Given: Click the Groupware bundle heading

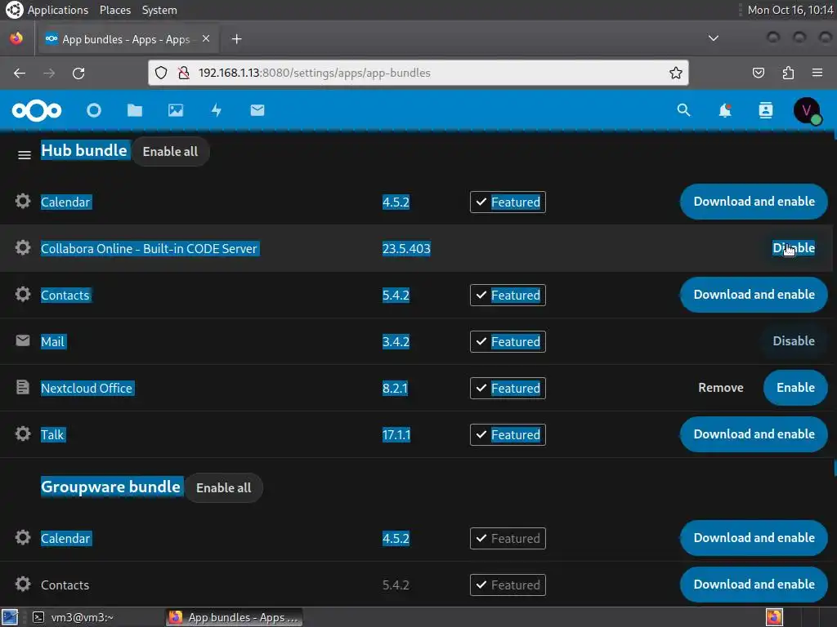Looking at the screenshot, I should click(111, 487).
